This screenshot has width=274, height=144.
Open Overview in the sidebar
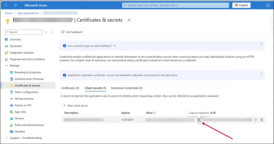(15, 40)
